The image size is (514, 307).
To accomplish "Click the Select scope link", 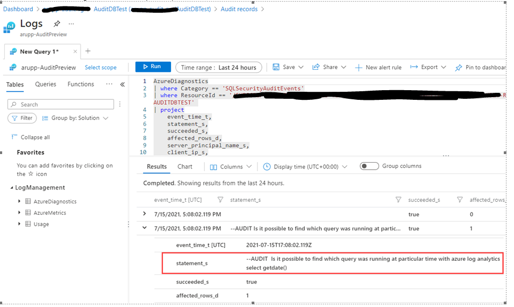I will 101,68.
